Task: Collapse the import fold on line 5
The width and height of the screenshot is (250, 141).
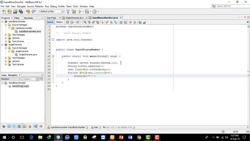Action: (x=53, y=40)
